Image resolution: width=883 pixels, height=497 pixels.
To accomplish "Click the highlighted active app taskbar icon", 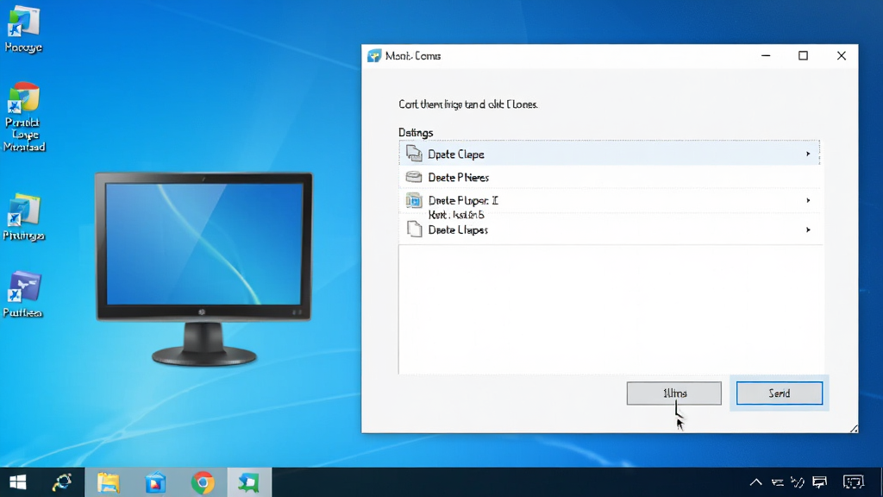I will point(249,482).
